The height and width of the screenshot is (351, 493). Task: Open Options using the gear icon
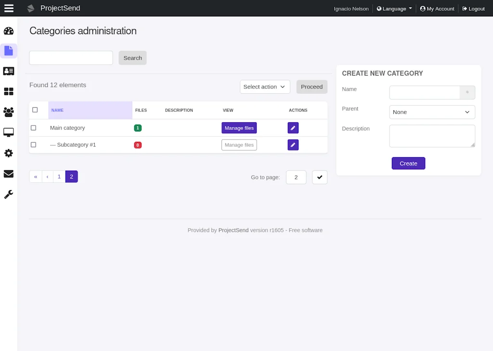9,153
